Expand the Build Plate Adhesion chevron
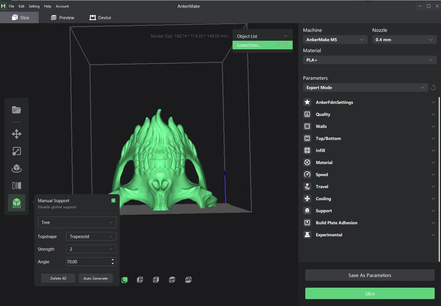Image resolution: width=441 pixels, height=306 pixels. pyautogui.click(x=433, y=223)
